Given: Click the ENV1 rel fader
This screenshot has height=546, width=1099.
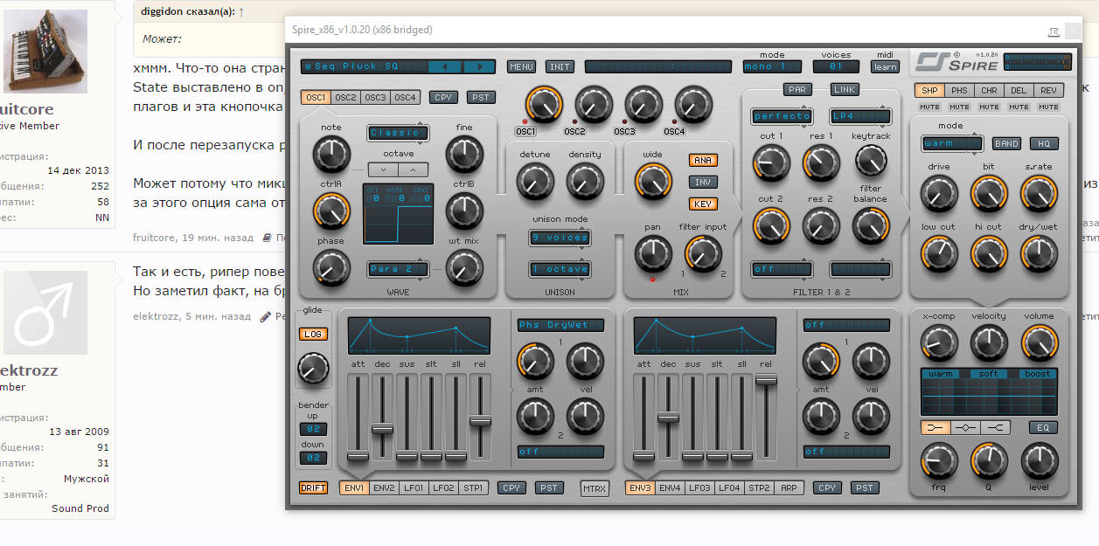Looking at the screenshot, I should click(x=480, y=420).
